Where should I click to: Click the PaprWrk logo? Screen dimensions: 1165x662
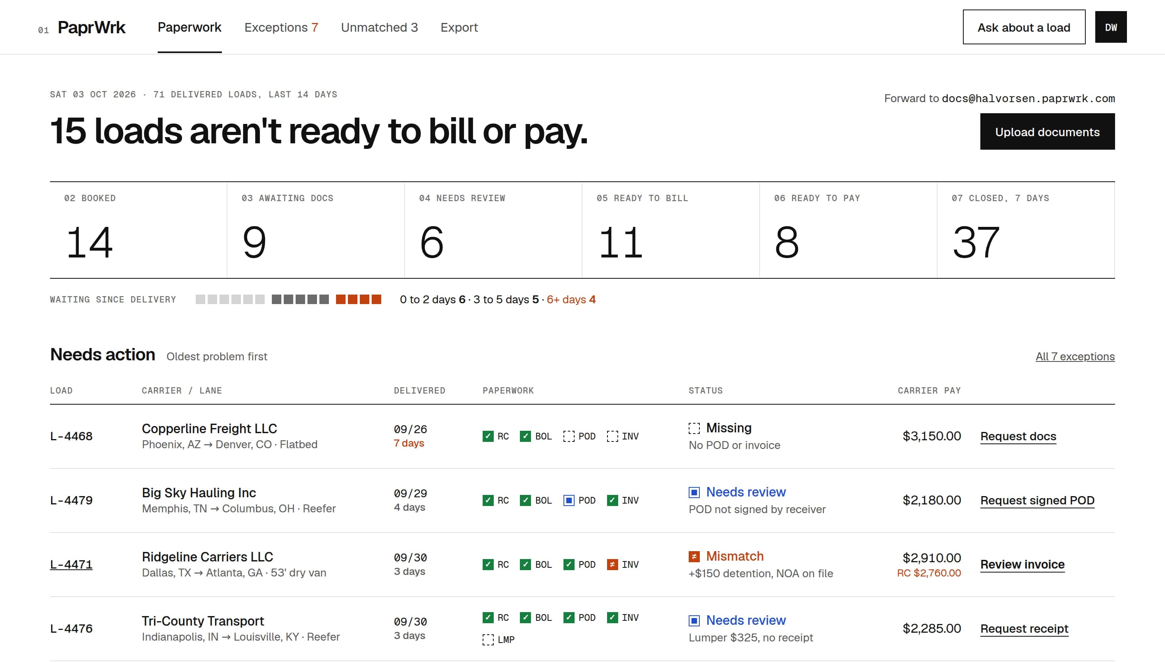click(91, 27)
